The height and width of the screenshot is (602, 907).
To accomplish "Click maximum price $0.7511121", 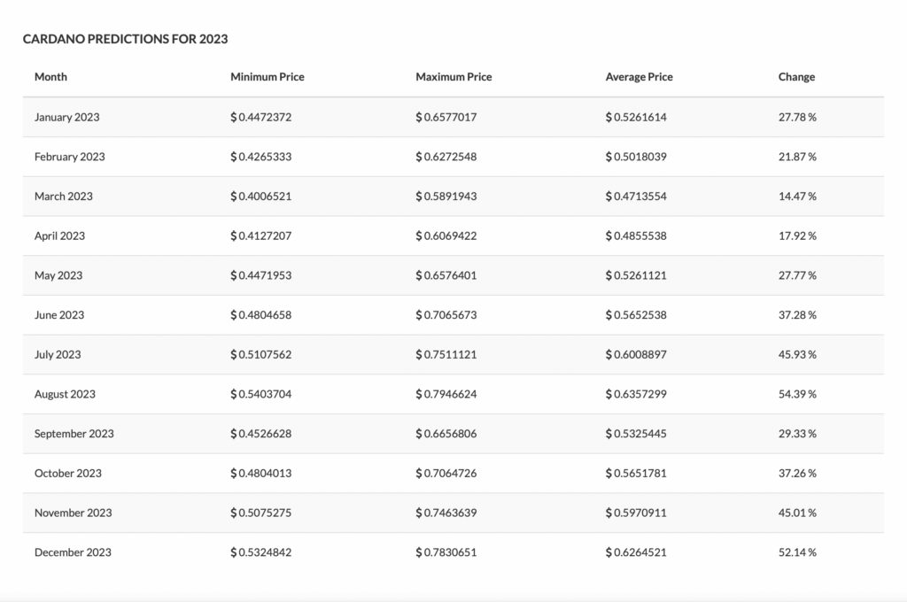I will click(446, 354).
